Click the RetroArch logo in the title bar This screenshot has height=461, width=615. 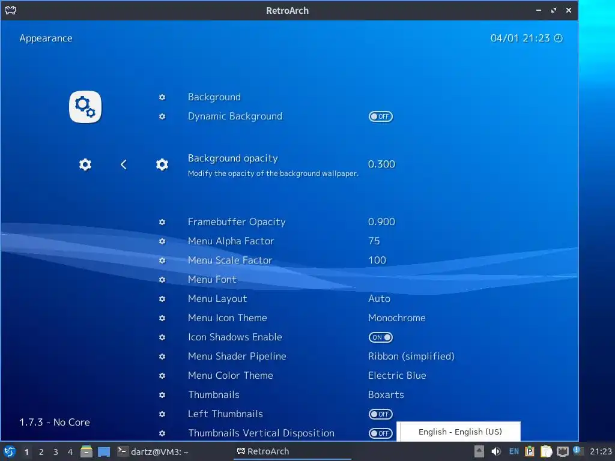coord(11,10)
